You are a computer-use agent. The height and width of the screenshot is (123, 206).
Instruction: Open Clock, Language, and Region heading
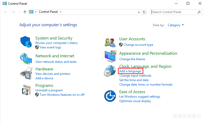[x=145, y=66]
